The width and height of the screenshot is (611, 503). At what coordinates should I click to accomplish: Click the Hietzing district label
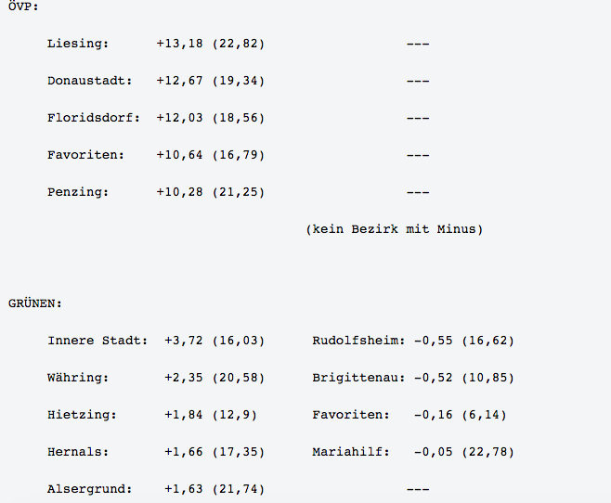(x=82, y=415)
